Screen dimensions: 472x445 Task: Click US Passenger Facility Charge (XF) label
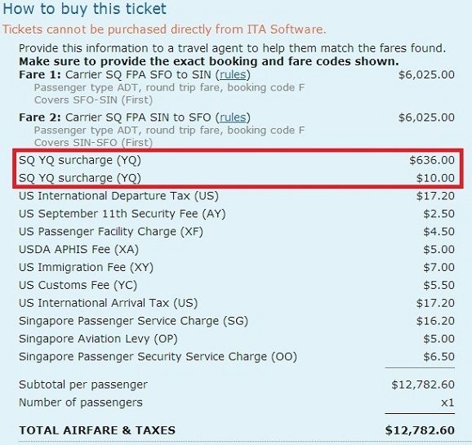[x=111, y=232]
